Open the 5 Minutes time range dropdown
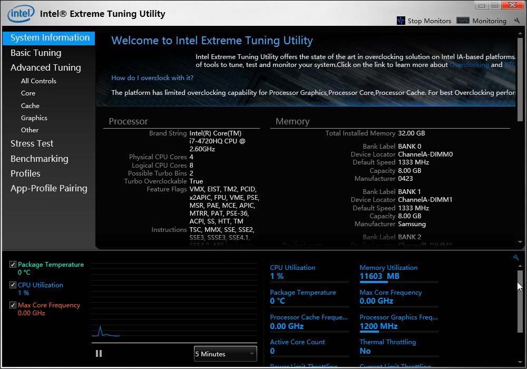This screenshot has width=527, height=369. (x=225, y=354)
